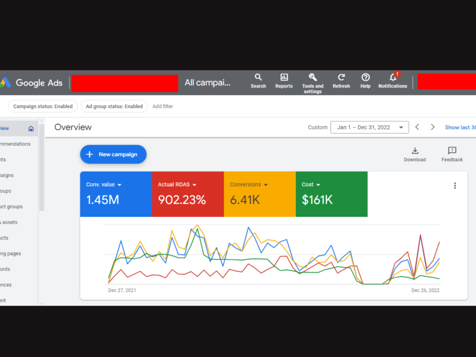The height and width of the screenshot is (357, 476).
Task: Click the blue Conv. value 1.45M scorecard
Action: pos(116,194)
